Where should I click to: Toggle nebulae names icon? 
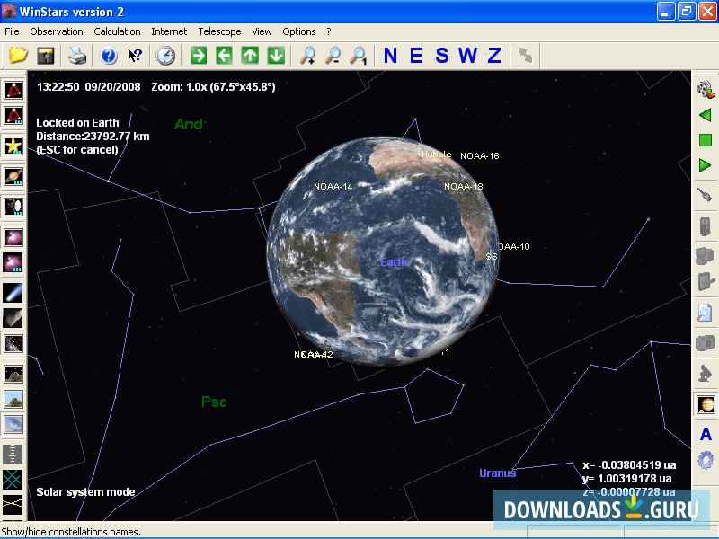(13, 263)
